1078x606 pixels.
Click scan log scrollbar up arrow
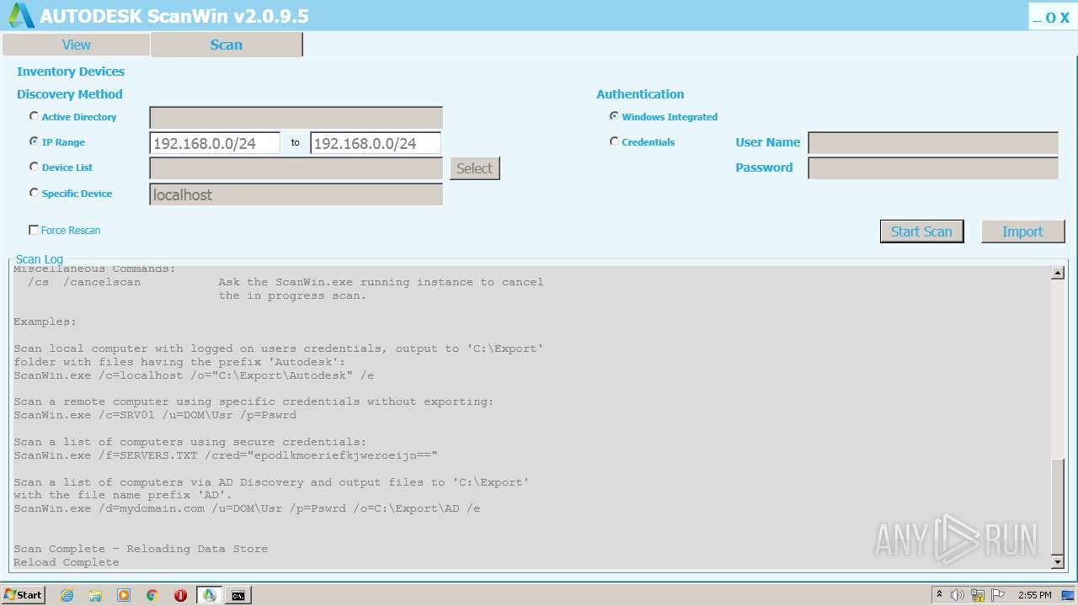click(x=1058, y=273)
